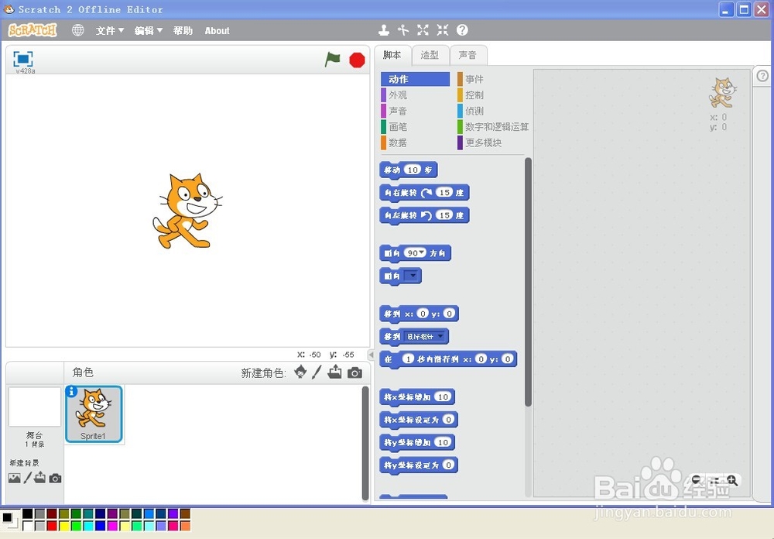Open the 帮助 menu item
The width and height of the screenshot is (774, 539).
183,31
